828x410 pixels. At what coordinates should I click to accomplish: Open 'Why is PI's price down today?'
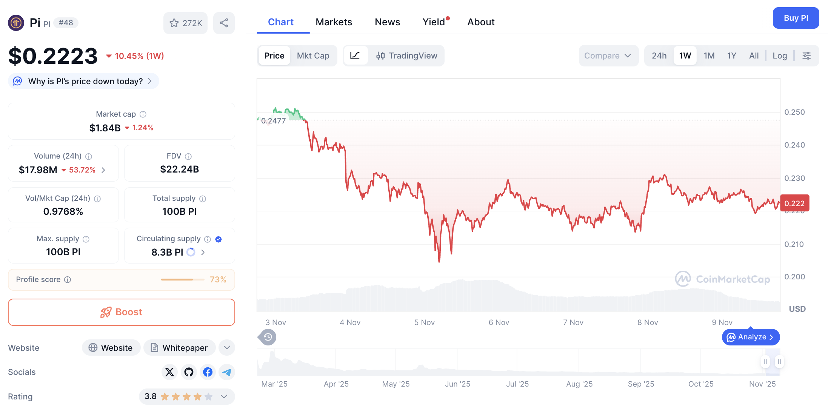pyautogui.click(x=83, y=81)
